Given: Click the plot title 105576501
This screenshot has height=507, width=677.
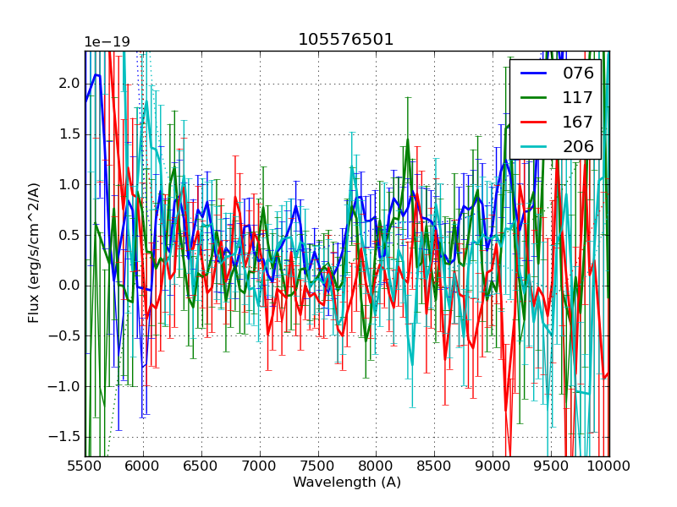Looking at the screenshot, I should [346, 40].
